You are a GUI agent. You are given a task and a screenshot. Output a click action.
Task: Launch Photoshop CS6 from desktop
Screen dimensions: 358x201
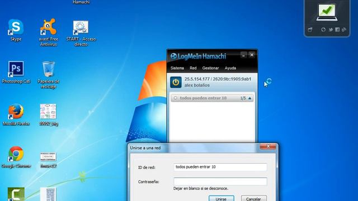[x=16, y=69]
